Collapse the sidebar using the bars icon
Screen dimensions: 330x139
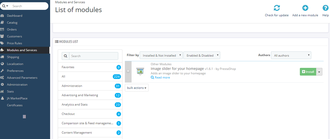[24, 117]
